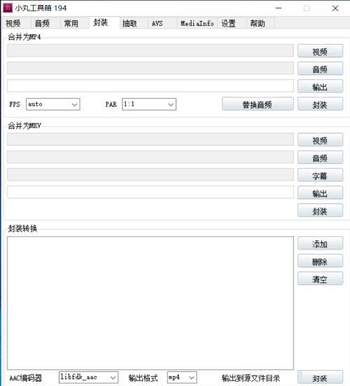
Task: Click the 替换音频 button
Action: (258, 104)
